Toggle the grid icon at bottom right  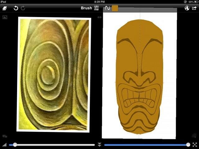click(194, 136)
